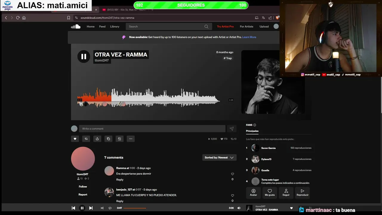Open ttomi247 artist link under title
Screen dimensions: 382x215
pyautogui.click(x=102, y=61)
